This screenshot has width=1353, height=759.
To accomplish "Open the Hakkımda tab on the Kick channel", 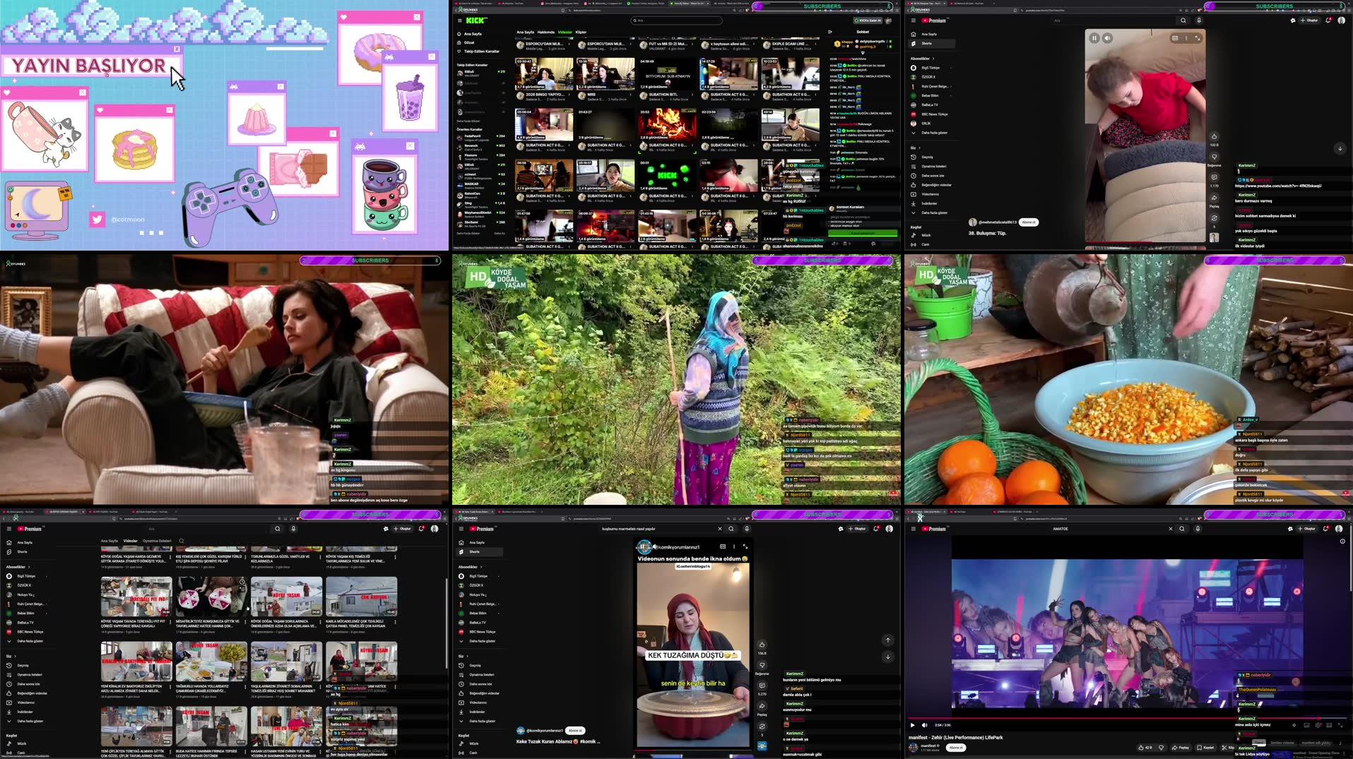I will tap(547, 32).
